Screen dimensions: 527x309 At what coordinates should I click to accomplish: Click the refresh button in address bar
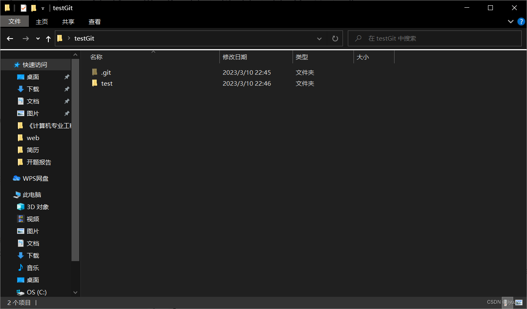tap(335, 39)
